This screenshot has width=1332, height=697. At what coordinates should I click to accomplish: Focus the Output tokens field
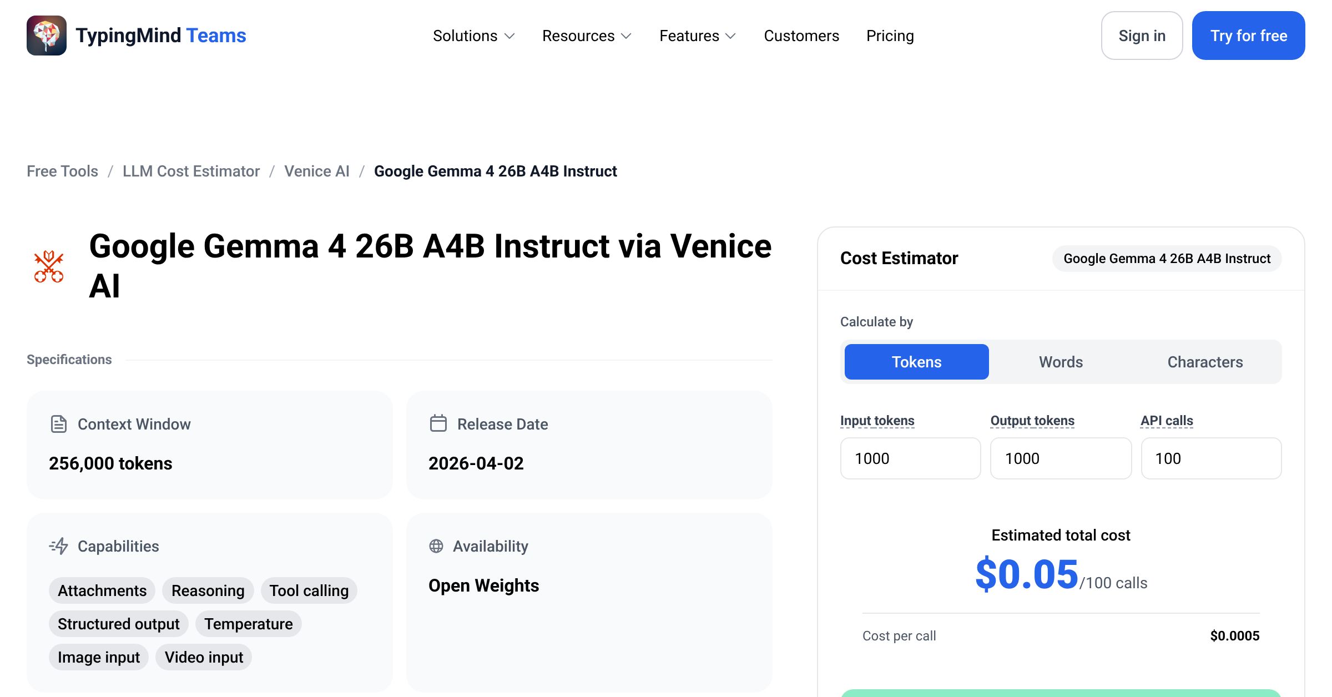pyautogui.click(x=1061, y=458)
